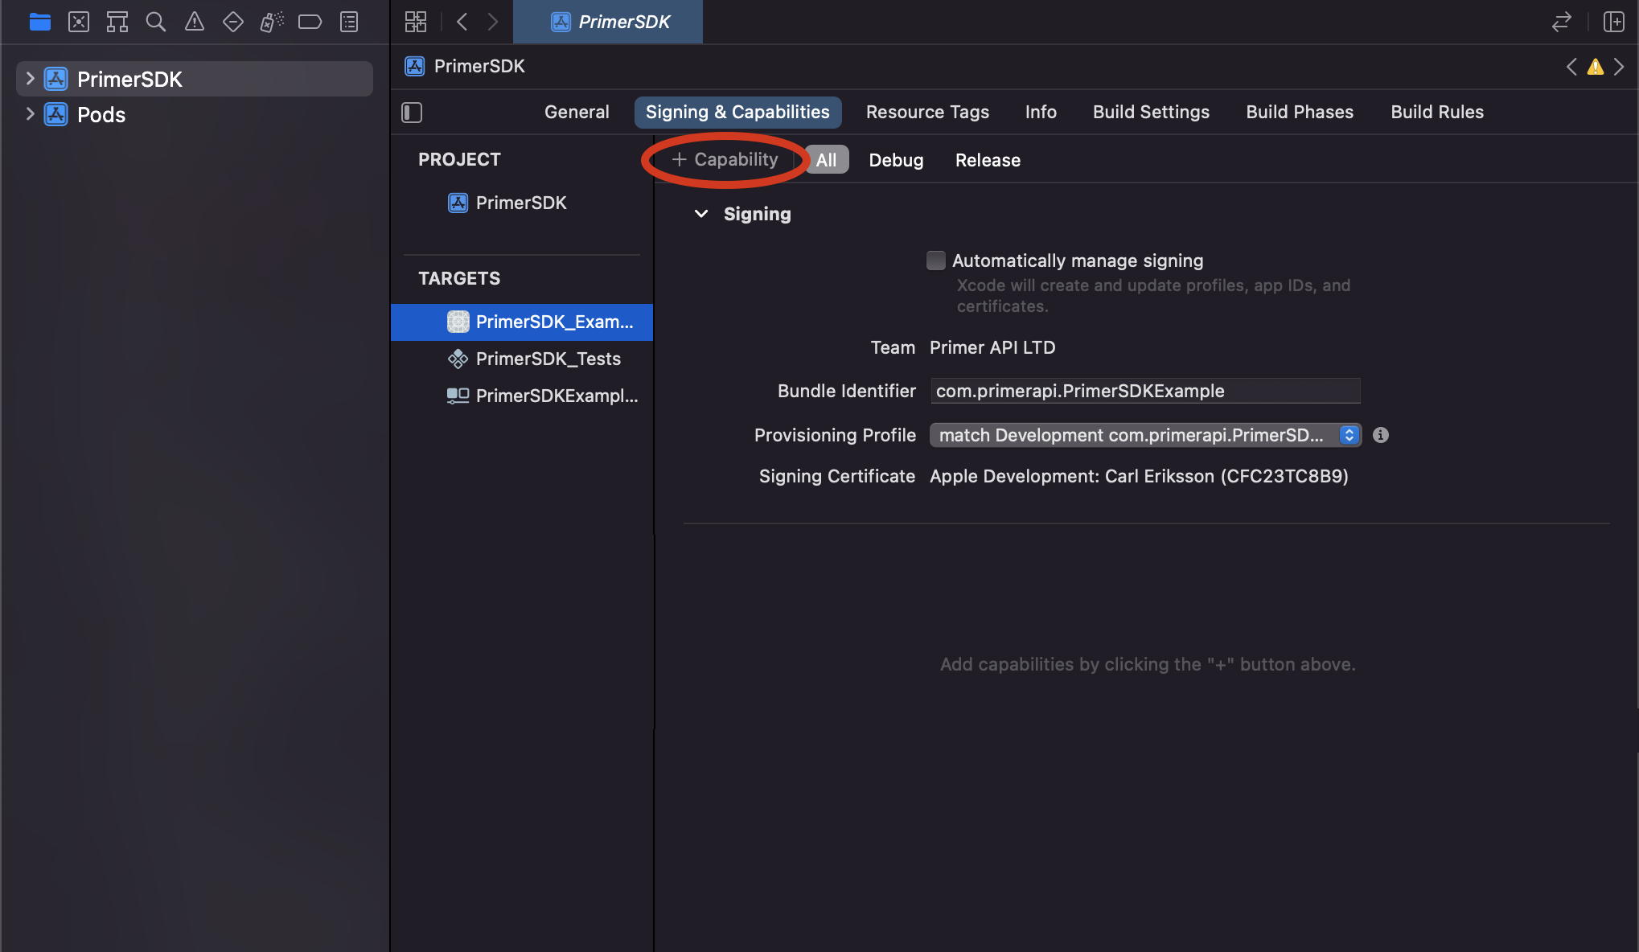Click the yellow warning issue icon
The width and height of the screenshot is (1639, 952).
[1596, 67]
